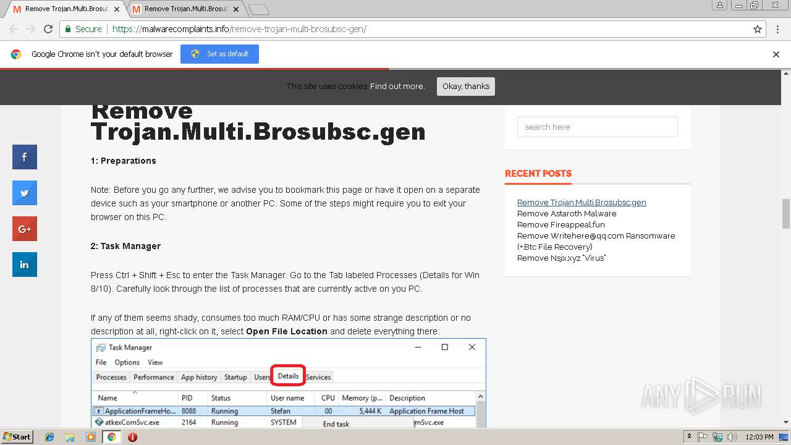The image size is (791, 445).
Task: Open the volume control in tray
Action: coord(732,437)
